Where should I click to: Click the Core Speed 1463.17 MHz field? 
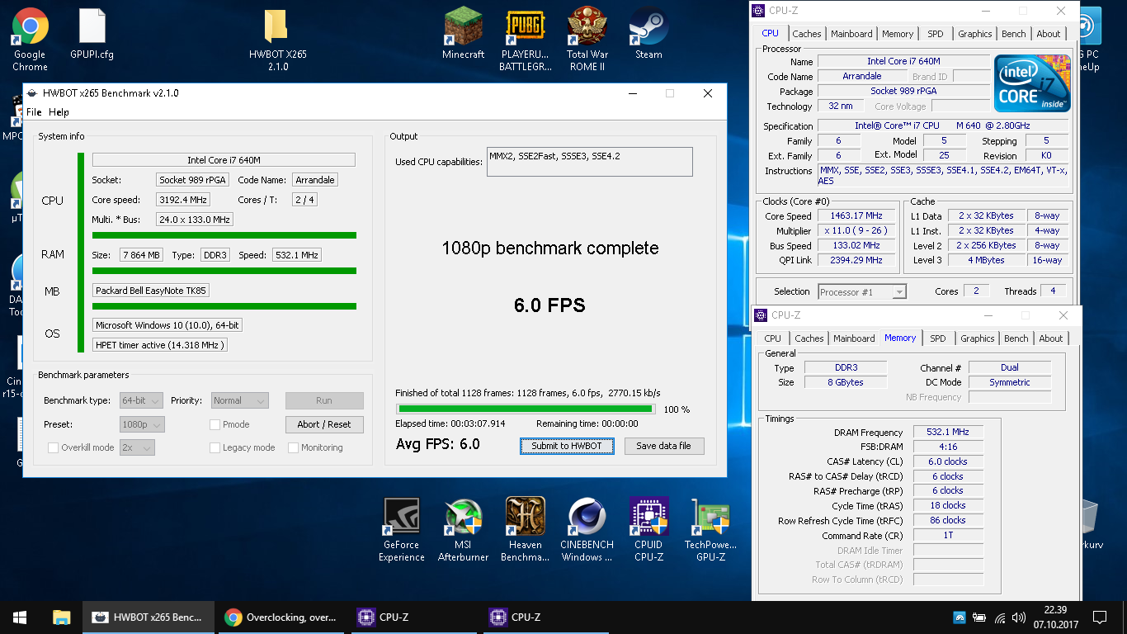856,215
